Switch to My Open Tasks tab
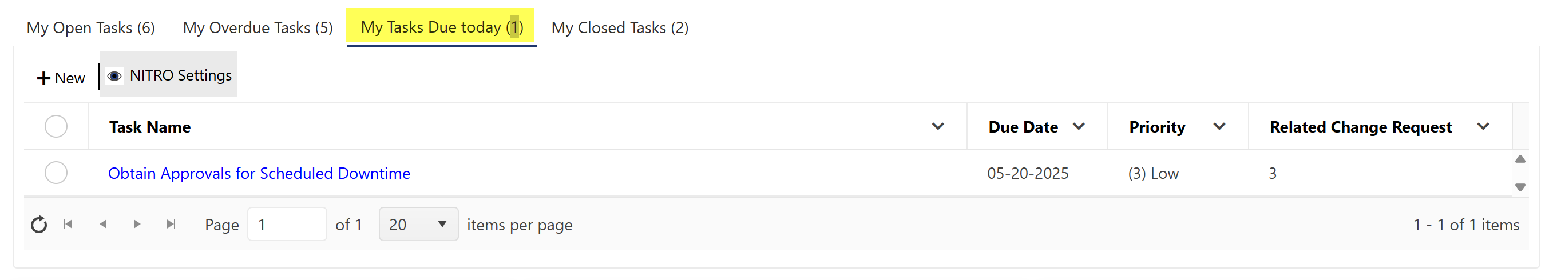 [x=91, y=27]
